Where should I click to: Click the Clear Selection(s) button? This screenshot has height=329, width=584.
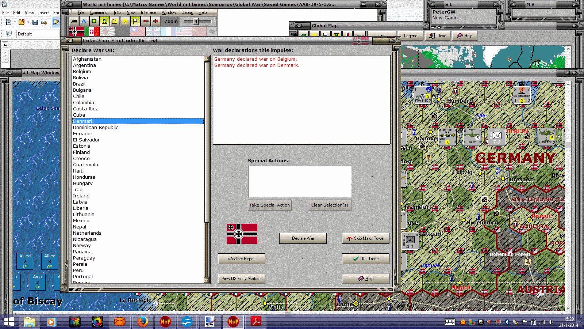coord(329,205)
